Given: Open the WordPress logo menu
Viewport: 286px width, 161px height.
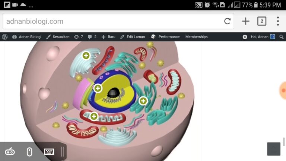Looking at the screenshot, I should 5,37.
